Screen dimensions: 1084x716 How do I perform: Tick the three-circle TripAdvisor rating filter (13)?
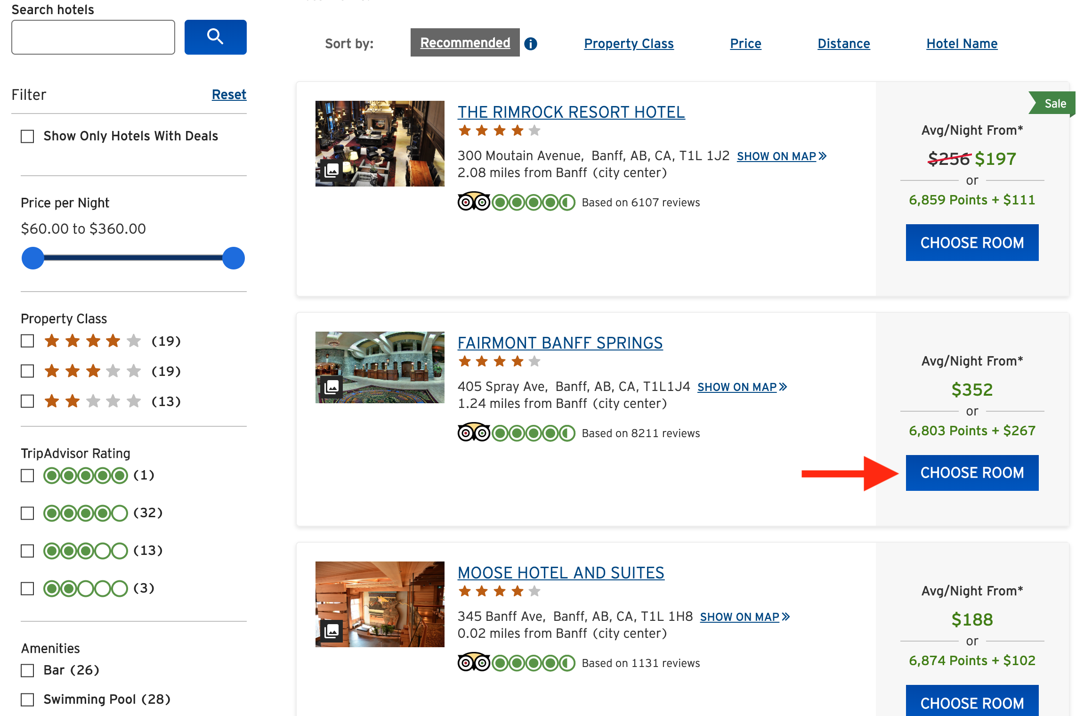point(27,551)
